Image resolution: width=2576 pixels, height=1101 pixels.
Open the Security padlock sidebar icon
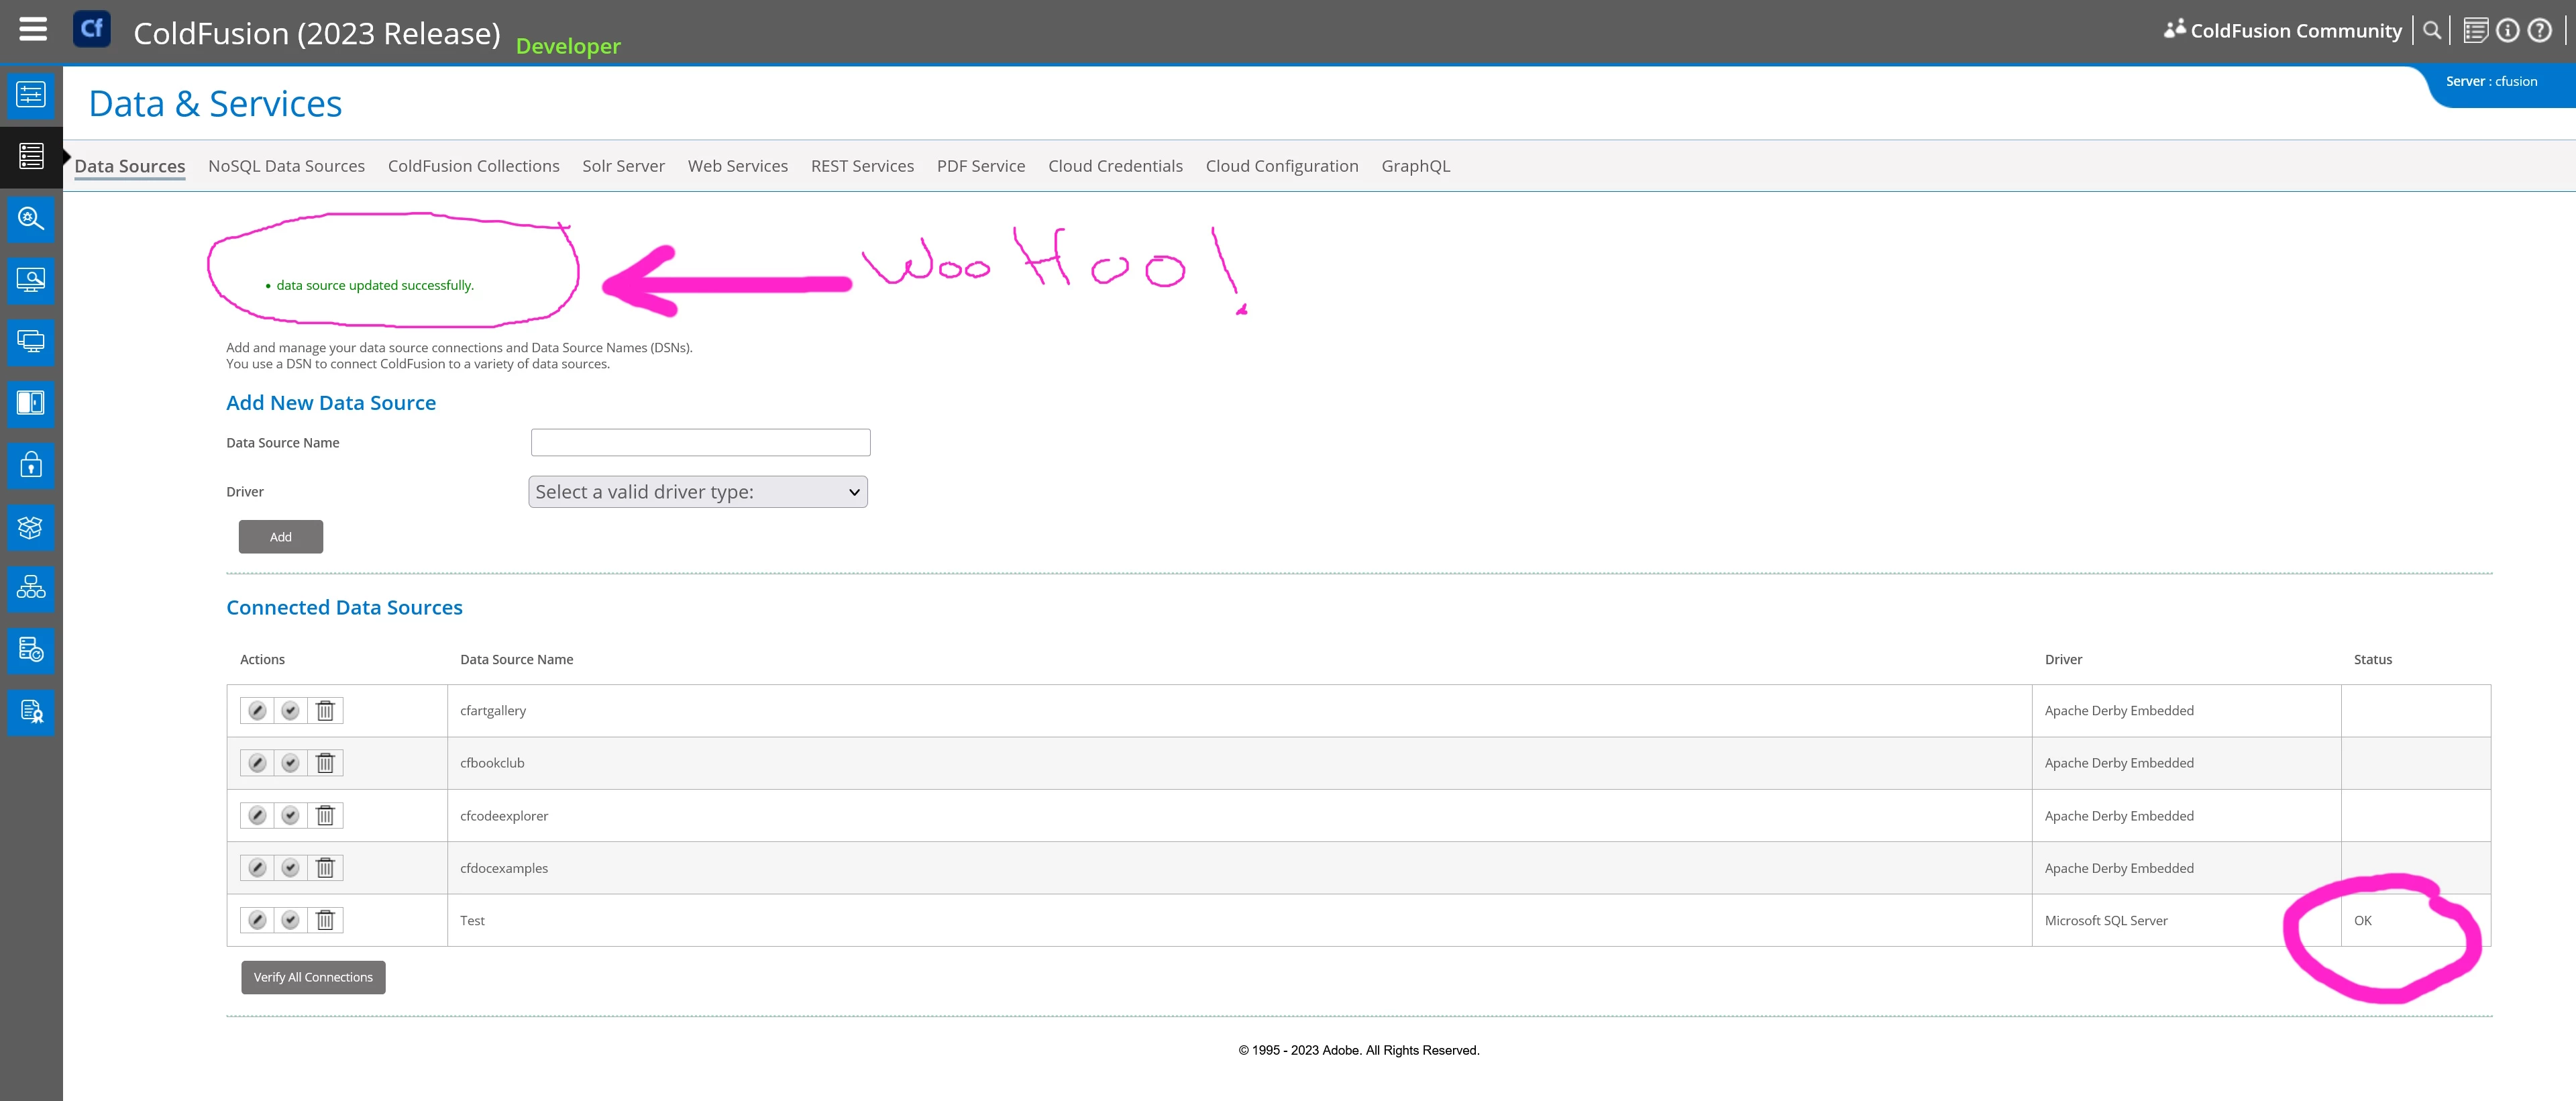click(31, 465)
